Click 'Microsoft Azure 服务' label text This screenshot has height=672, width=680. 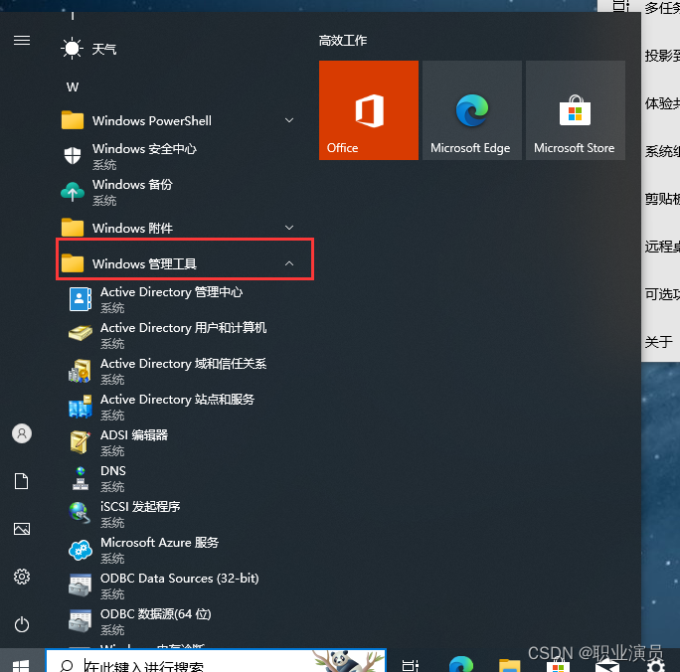[x=160, y=543]
